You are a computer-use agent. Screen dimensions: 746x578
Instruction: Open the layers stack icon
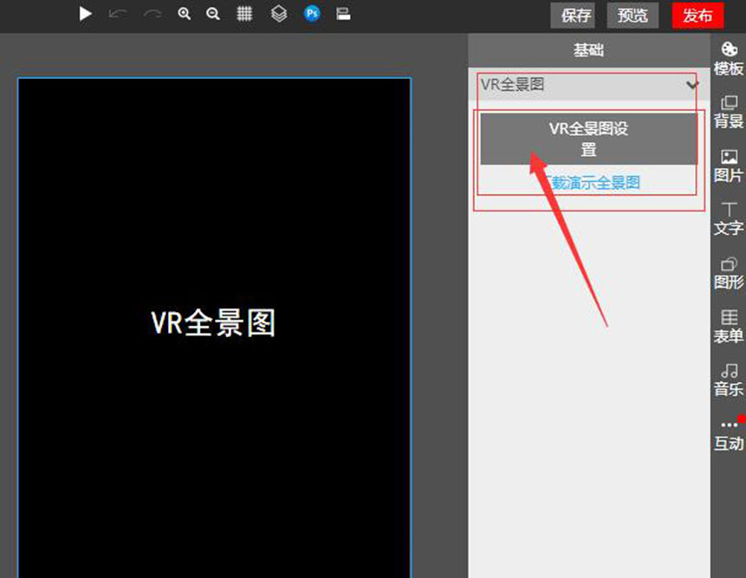pos(279,14)
